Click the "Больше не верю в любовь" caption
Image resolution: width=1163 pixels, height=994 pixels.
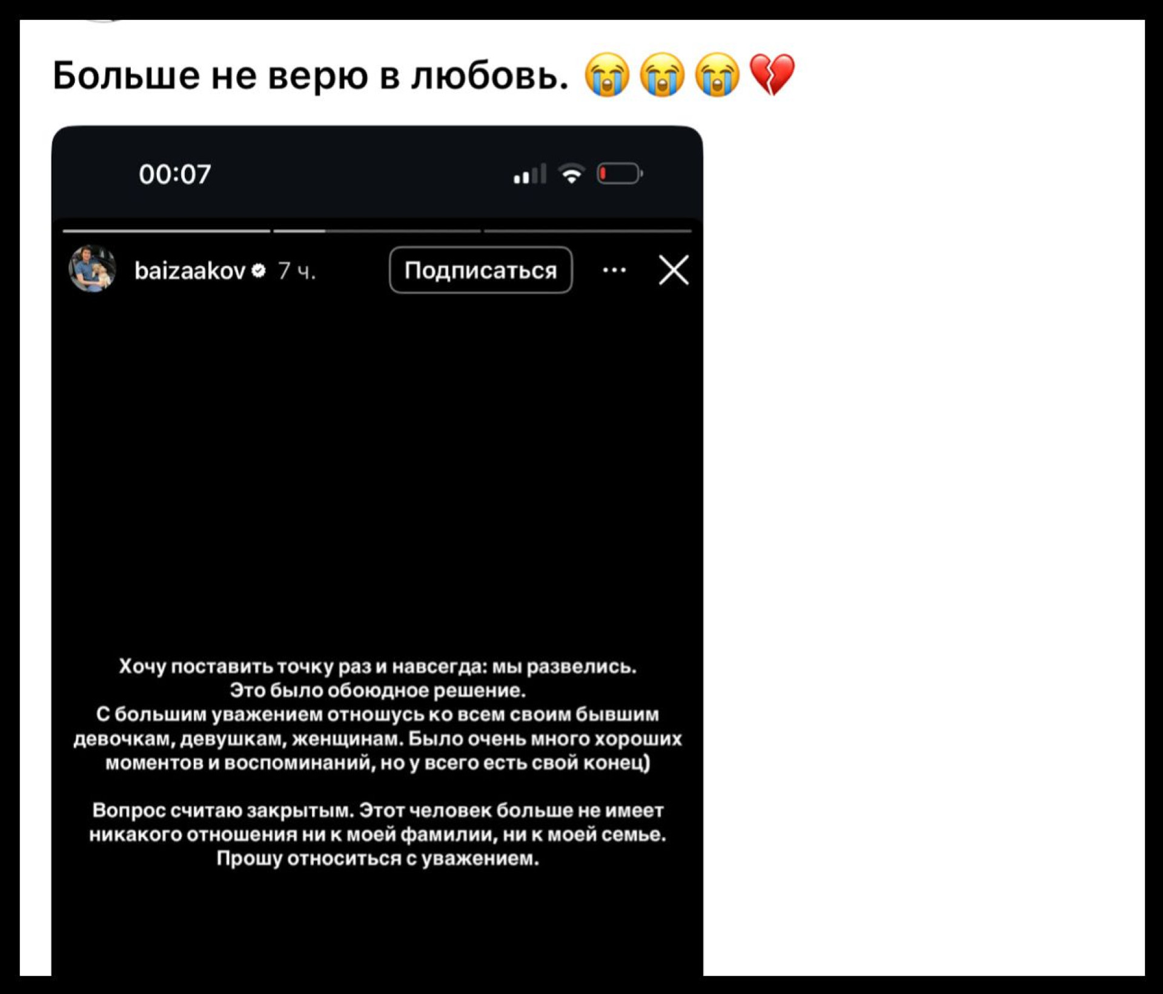coord(311,76)
